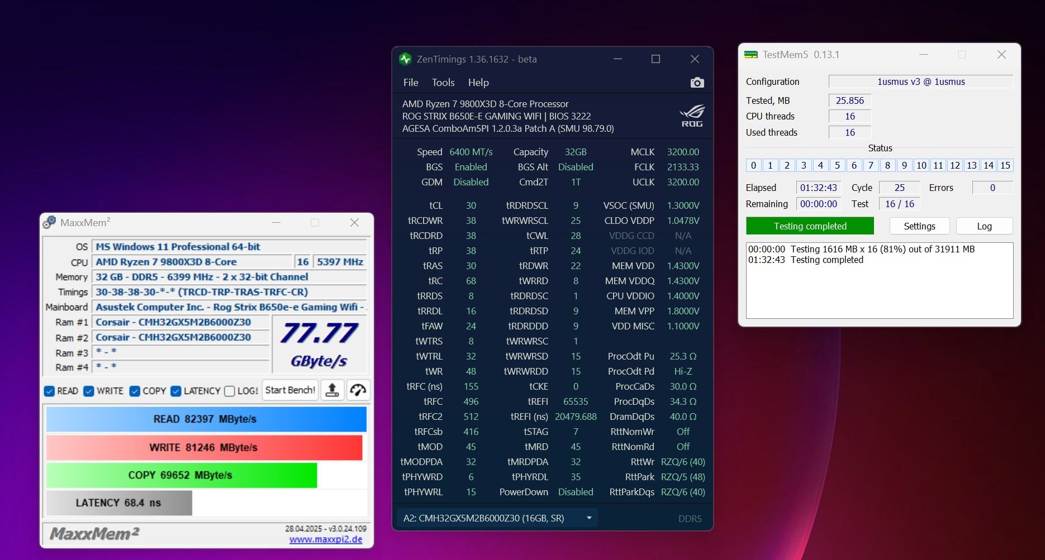Open the Tools menu in ZenTimings
The image size is (1045, 560).
443,83
